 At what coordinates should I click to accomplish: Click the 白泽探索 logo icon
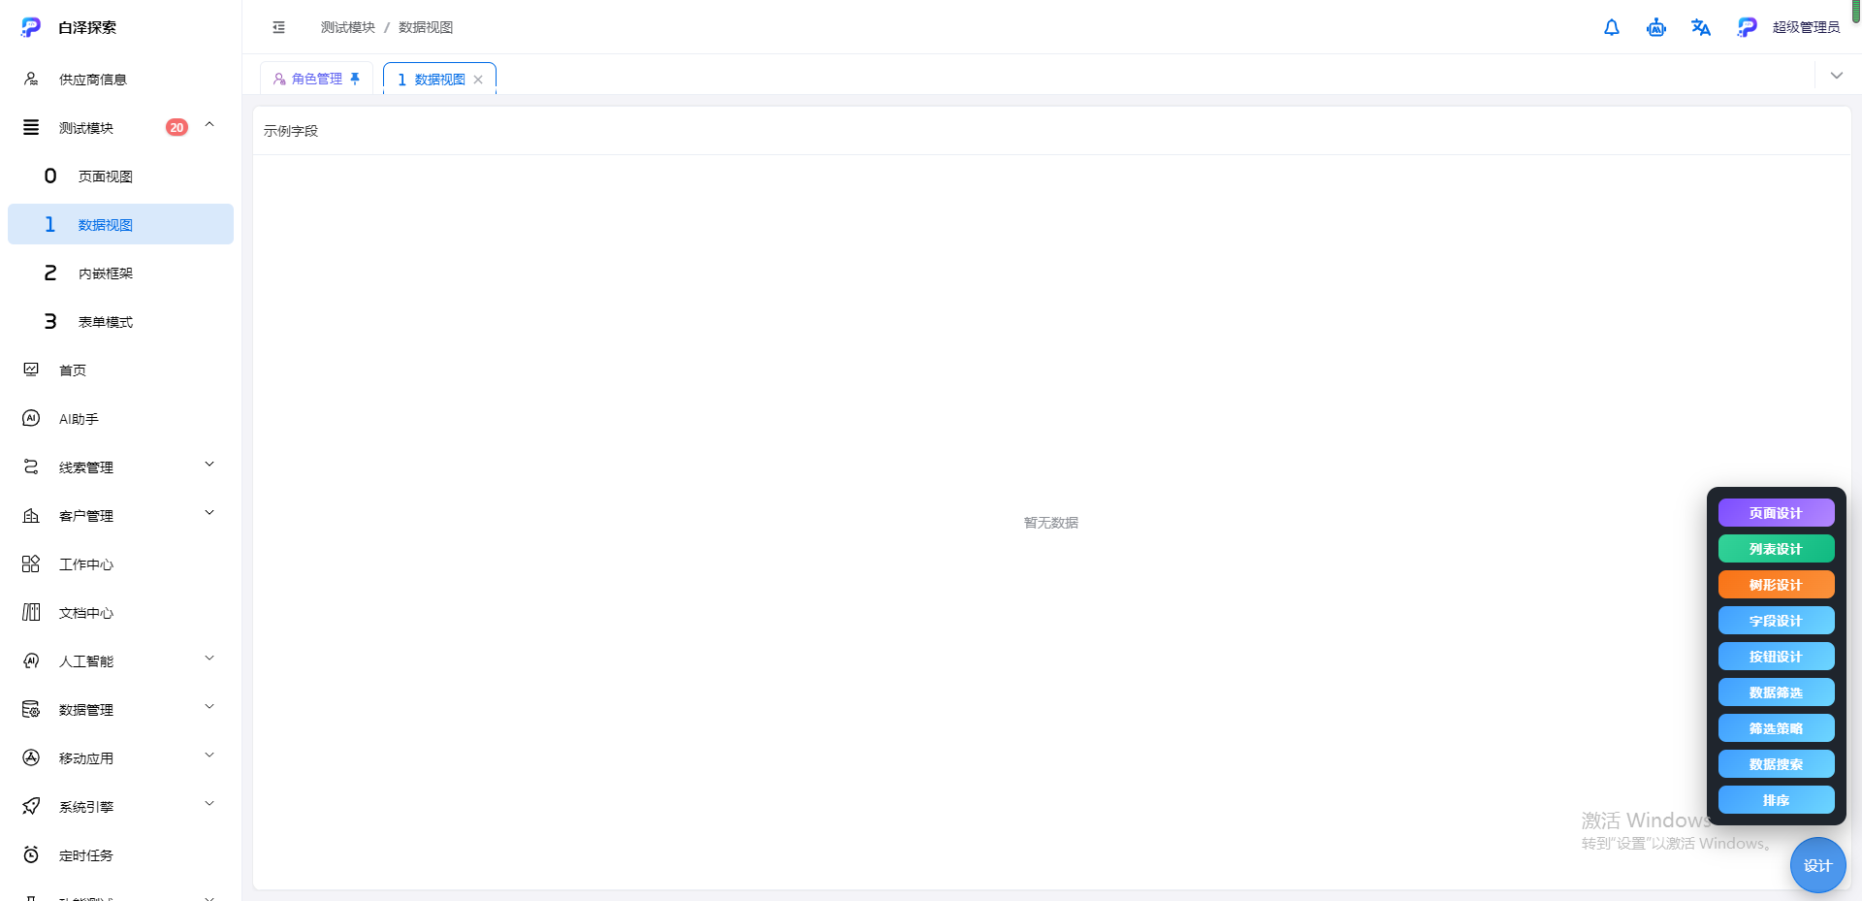point(31,27)
